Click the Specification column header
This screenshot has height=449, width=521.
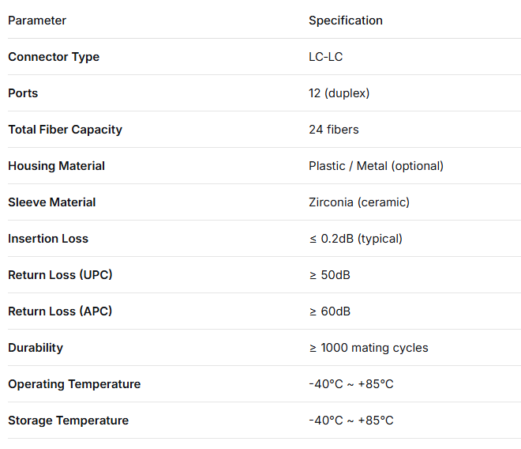pyautogui.click(x=346, y=21)
